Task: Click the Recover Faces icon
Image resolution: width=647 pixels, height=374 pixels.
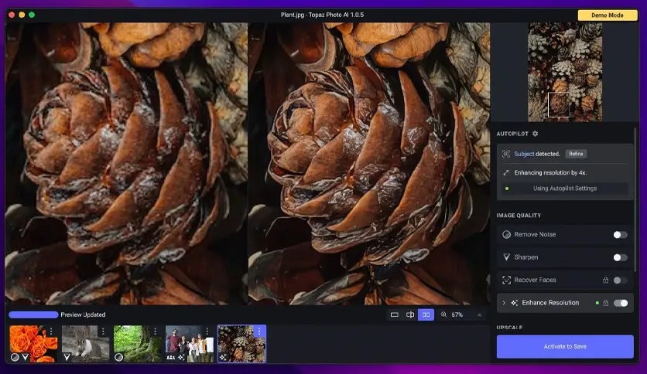Action: point(506,280)
